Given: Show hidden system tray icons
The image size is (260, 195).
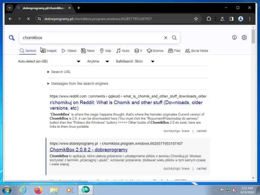Looking at the screenshot, I should pos(216,190).
